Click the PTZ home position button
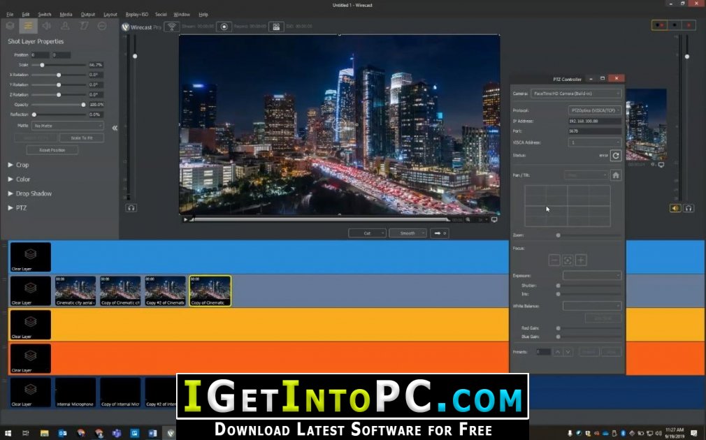 pos(616,175)
